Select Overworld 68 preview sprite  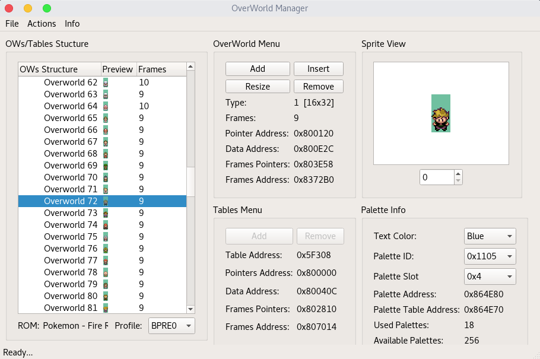(x=106, y=153)
